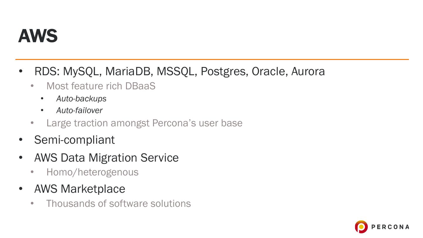Viewport: 423px width, 238px height.
Task: Click the PERCONA wordmark text
Action: coord(390,227)
